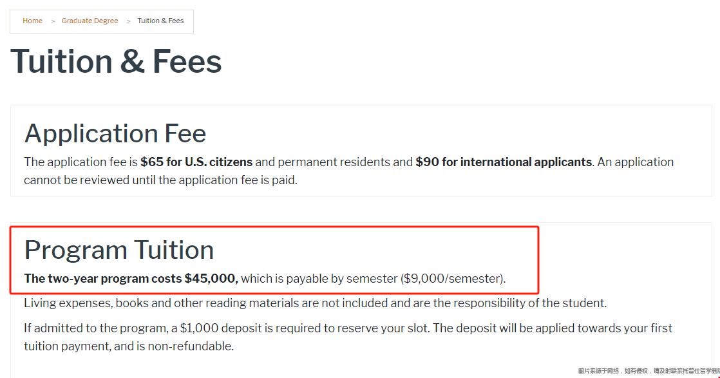Click the breadcrumb arrow after Graduate Degree
The image size is (720, 378).
coord(129,21)
